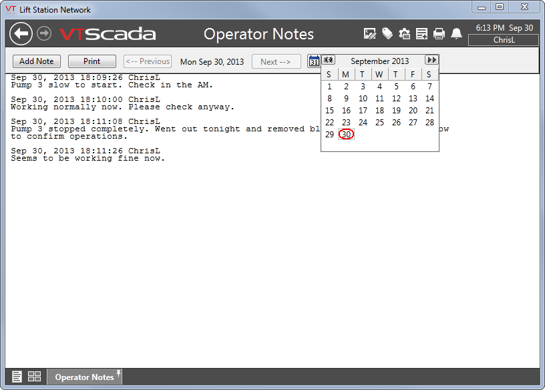Open the print utility icon
This screenshot has width=545, height=390.
point(440,32)
